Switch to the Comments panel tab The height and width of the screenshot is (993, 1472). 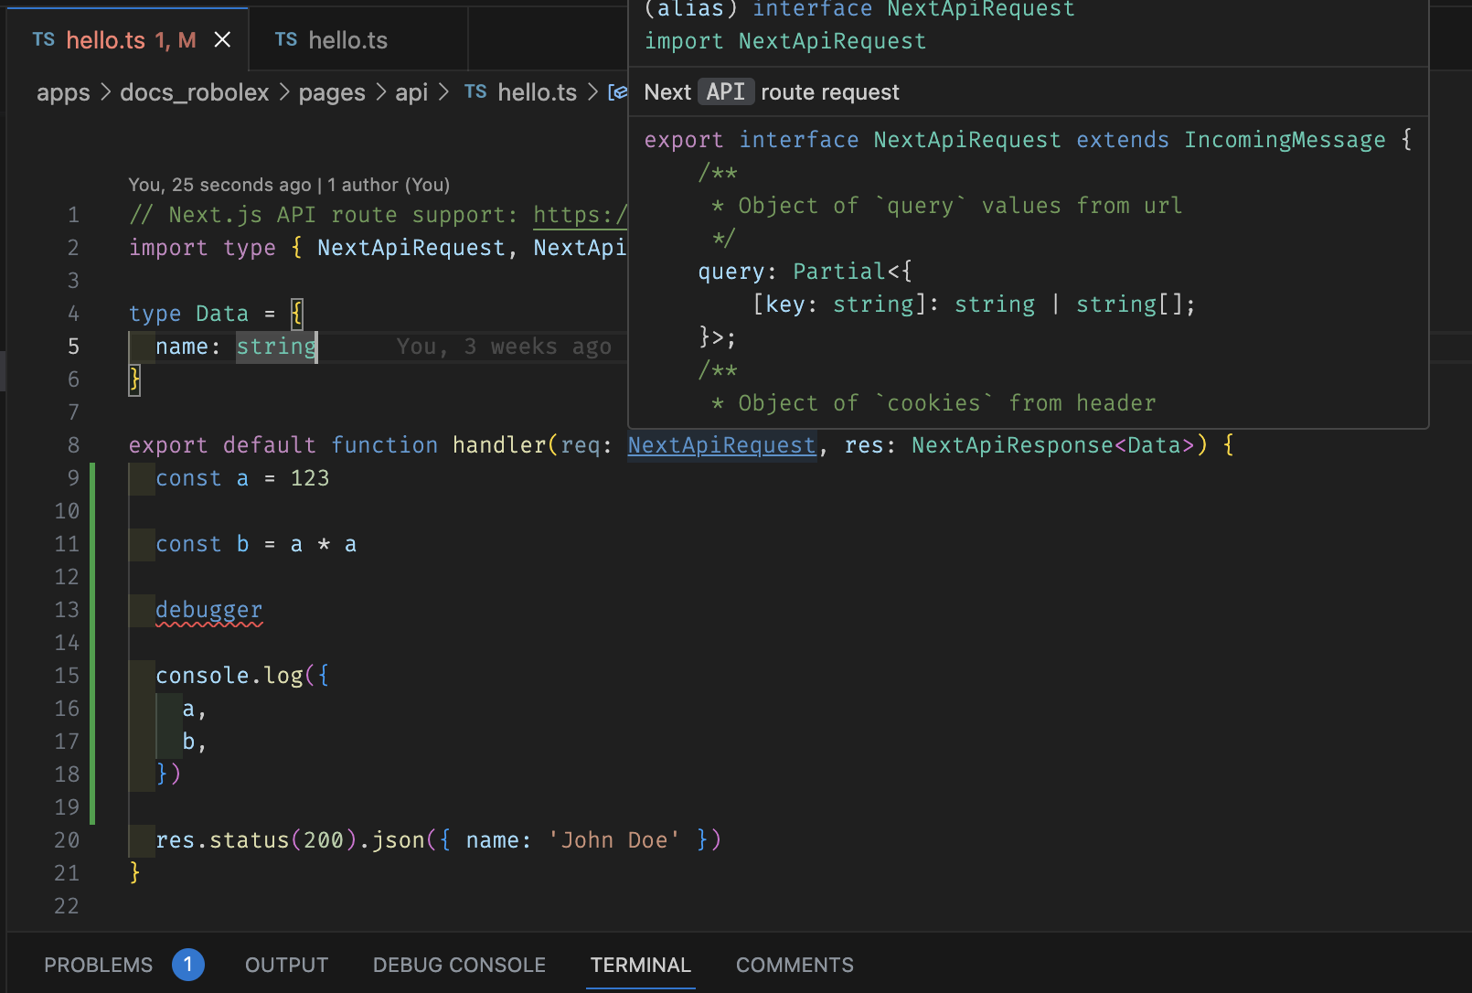point(795,964)
